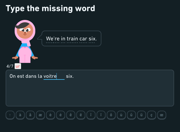Insert the è grave accent key

tap(51, 115)
